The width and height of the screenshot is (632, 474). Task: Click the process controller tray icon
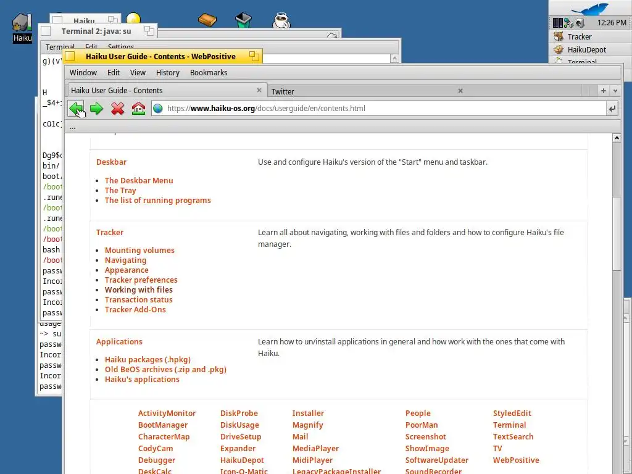point(558,23)
